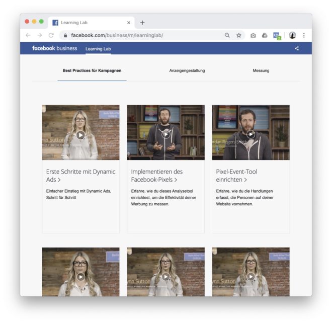Click chevron after Pixel-Event-Tool einrichten

tap(245, 180)
